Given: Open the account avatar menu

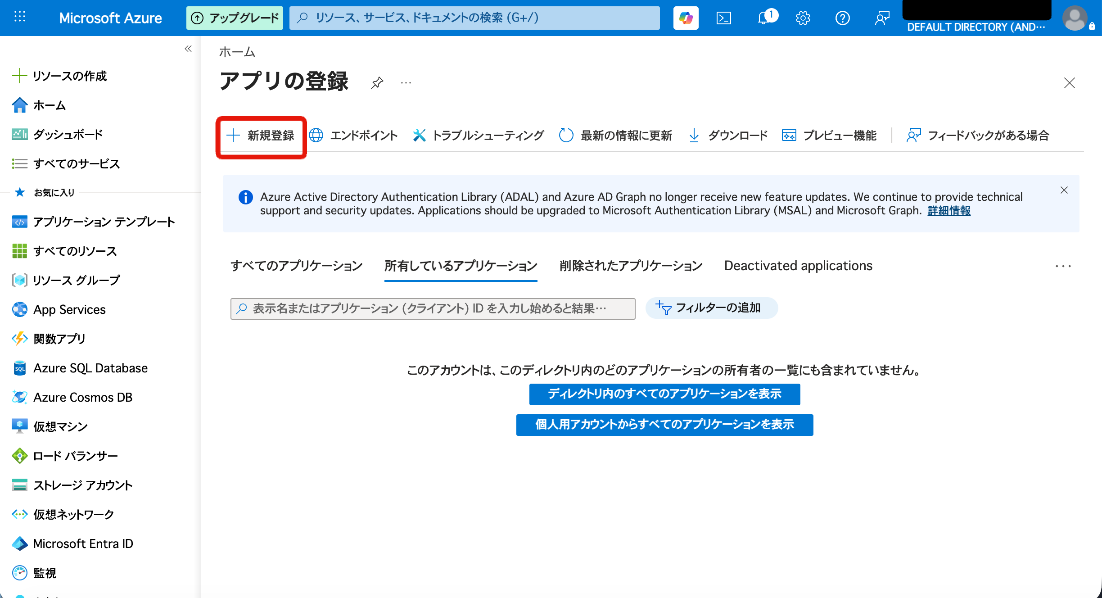Looking at the screenshot, I should click(1075, 18).
